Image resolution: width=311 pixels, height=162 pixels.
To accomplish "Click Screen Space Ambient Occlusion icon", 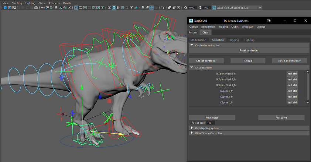I will [x=143, y=8].
